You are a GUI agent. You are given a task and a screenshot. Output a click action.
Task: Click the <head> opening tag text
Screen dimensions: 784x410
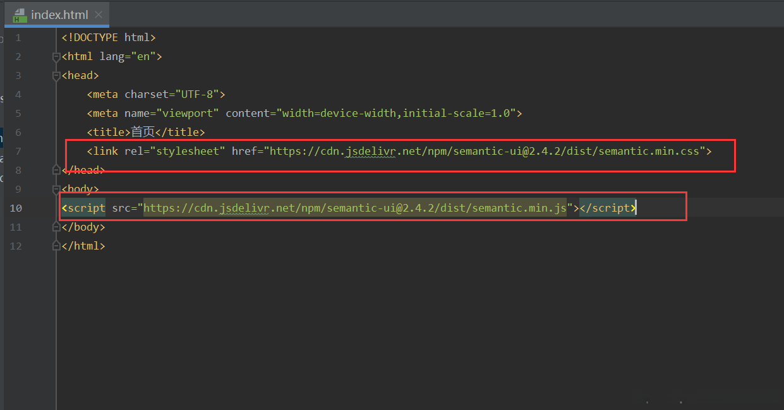pyautogui.click(x=80, y=76)
